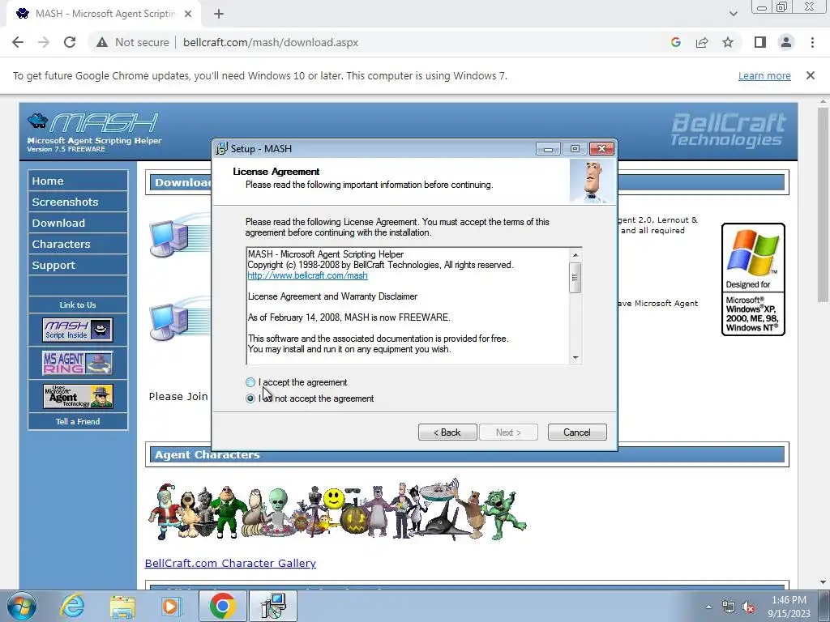Bookmark this page with star icon
This screenshot has width=830, height=622.
pyautogui.click(x=728, y=42)
